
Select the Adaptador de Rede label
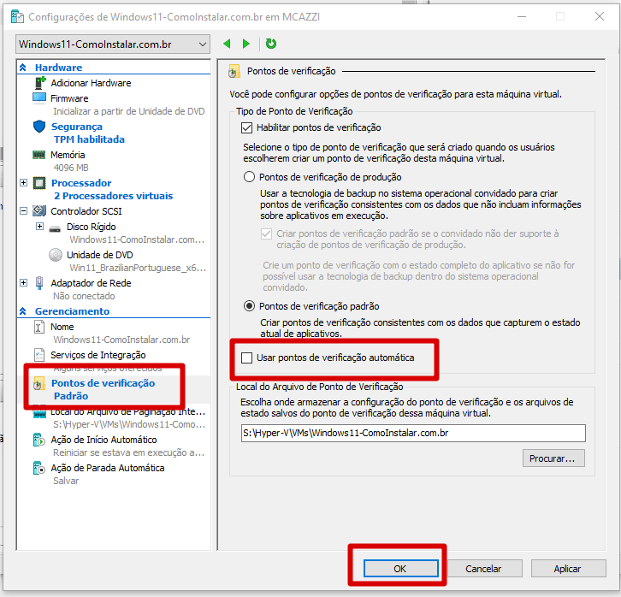(x=91, y=283)
